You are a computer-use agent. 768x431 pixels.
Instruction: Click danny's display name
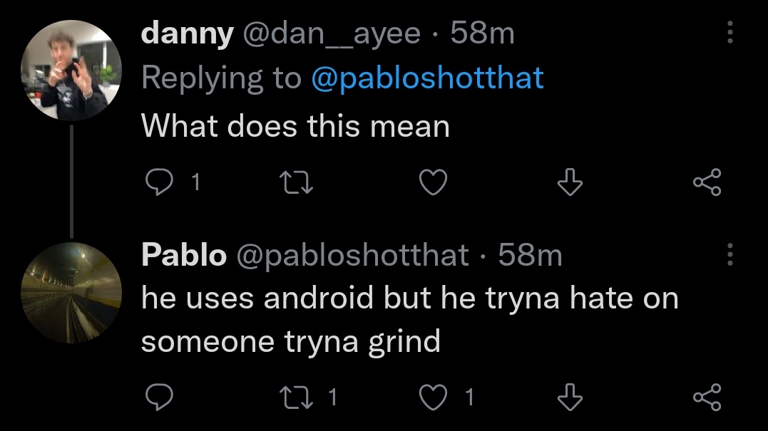tap(187, 34)
